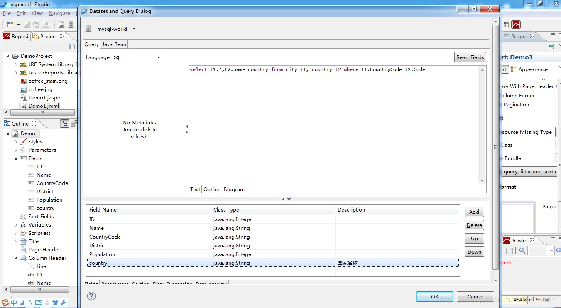This screenshot has width=561, height=308.
Task: Click the zoom out magnifier in Preview panel
Action: tap(522, 251)
